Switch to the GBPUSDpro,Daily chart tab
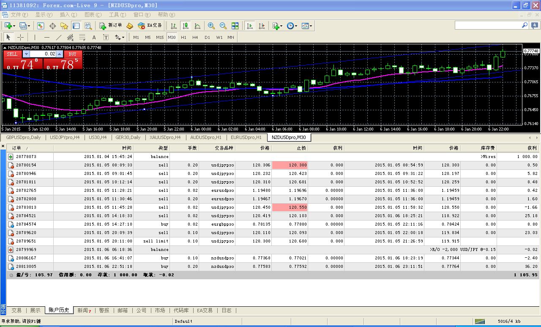This screenshot has width=541, height=327. coord(23,137)
